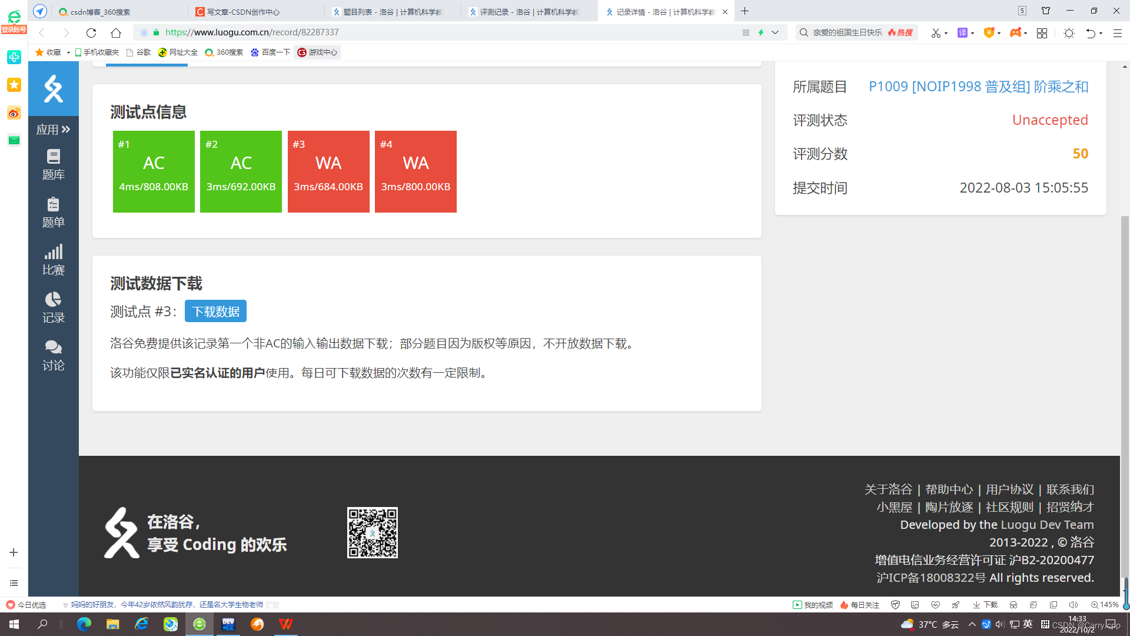Open the 比赛 section from the sidebar
This screenshot has height=636, width=1130.
click(x=54, y=259)
